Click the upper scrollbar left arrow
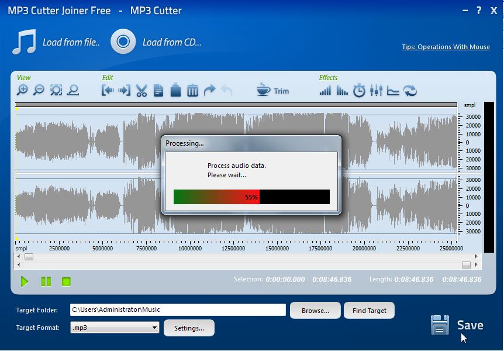Screen dimensions: 504x351 (x=19, y=257)
